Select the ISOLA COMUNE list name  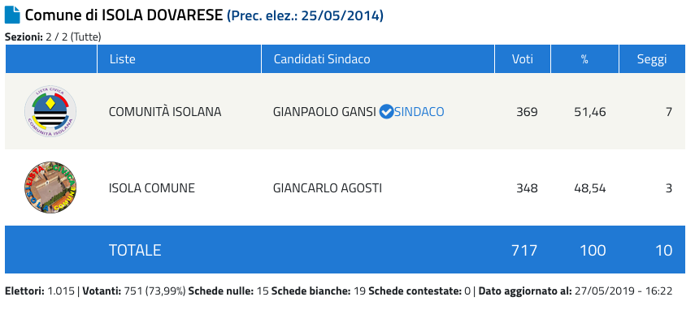click(151, 188)
